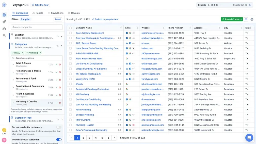Tick checkbox for 1-800-PLUMBER +AIR
Viewport: 256px width, 144px height.
pyautogui.click(x=70, y=53)
